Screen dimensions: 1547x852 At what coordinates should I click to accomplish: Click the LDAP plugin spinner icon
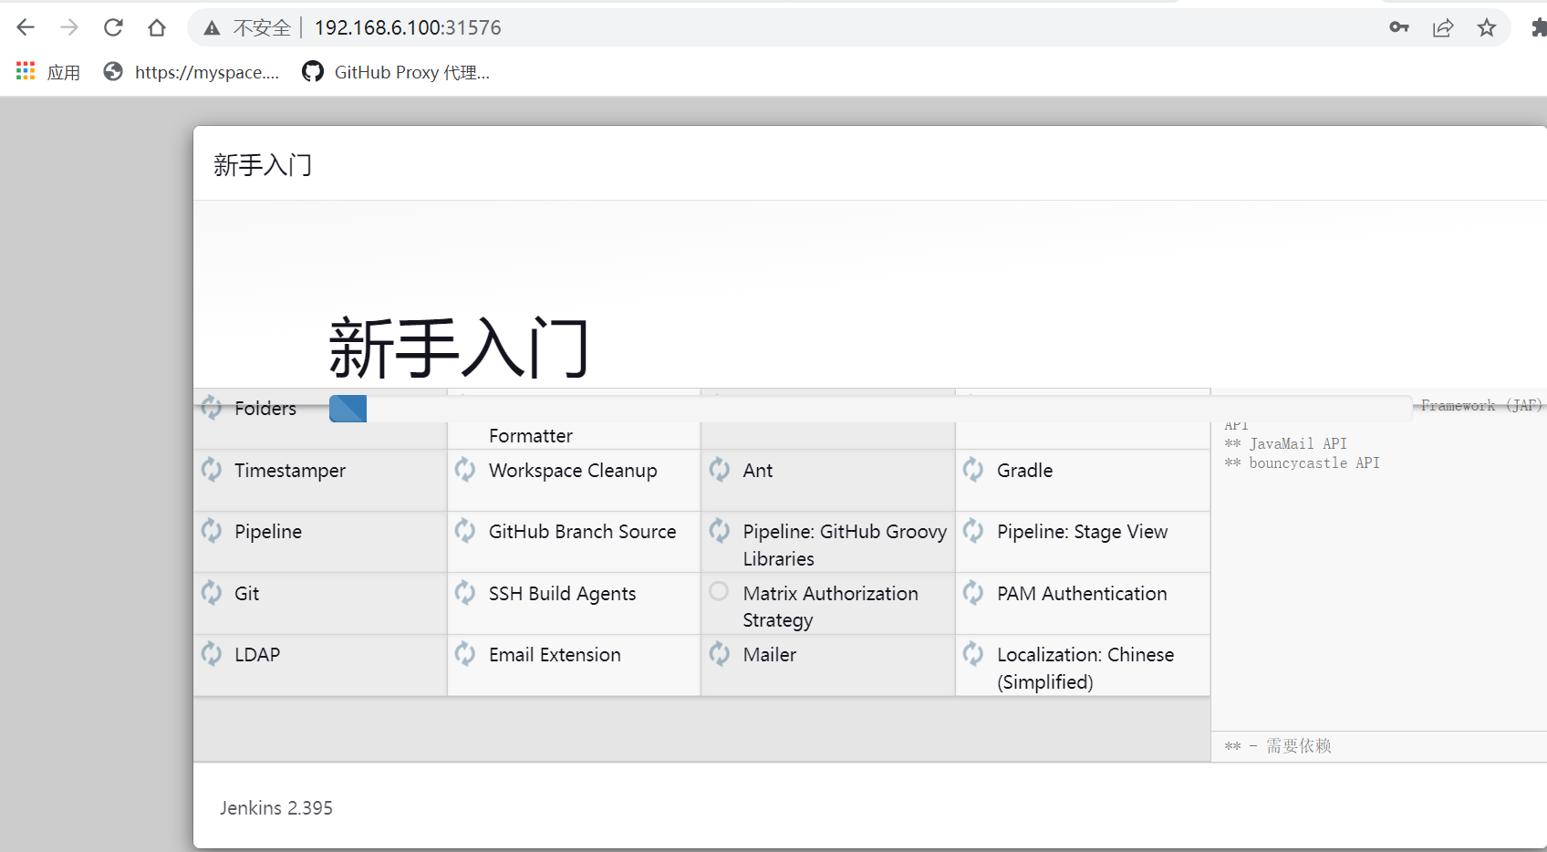pos(212,654)
